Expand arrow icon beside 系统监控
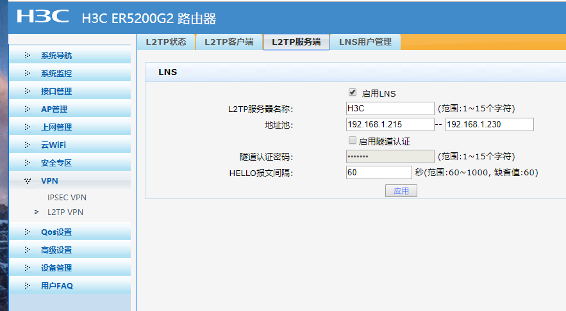 pos(28,73)
